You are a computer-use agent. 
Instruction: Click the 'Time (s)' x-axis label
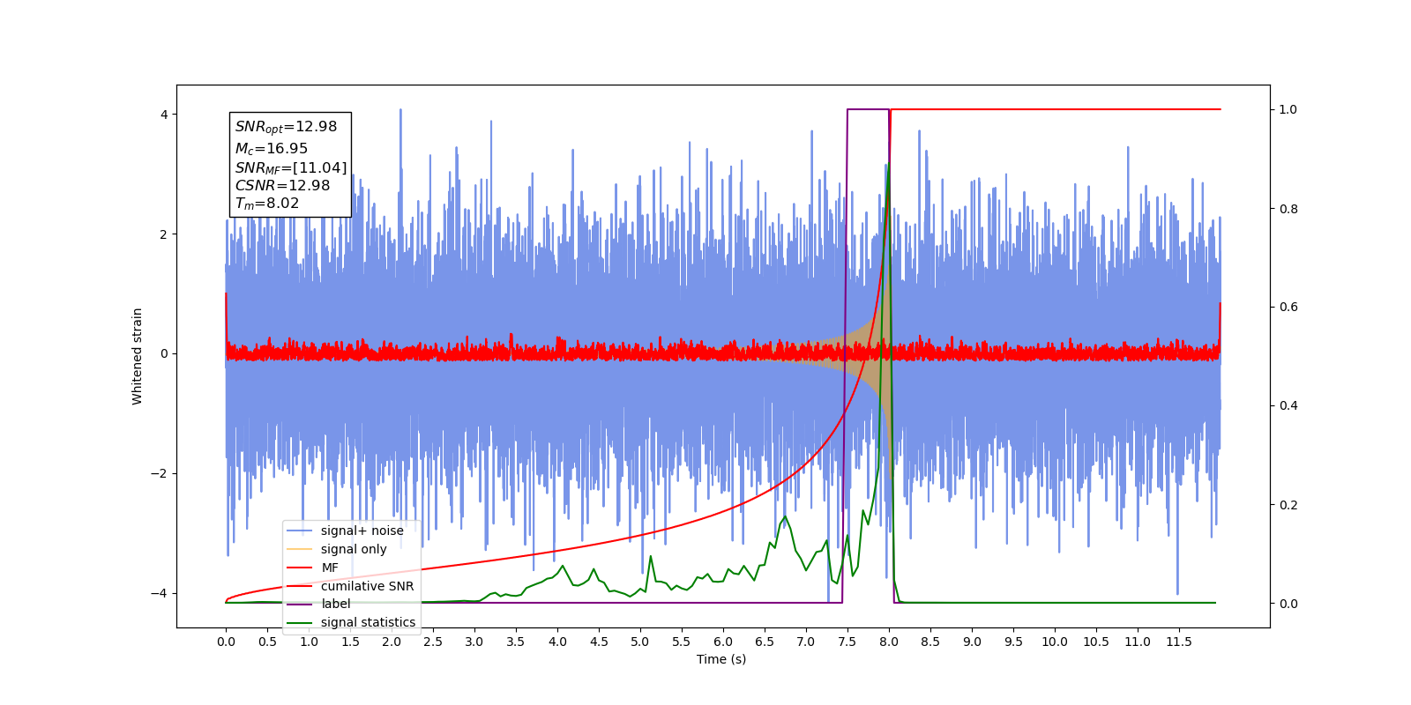pyautogui.click(x=721, y=659)
